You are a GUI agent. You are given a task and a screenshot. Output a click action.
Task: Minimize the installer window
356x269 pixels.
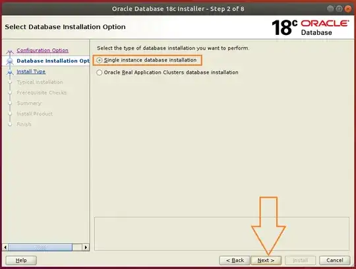pos(330,9)
